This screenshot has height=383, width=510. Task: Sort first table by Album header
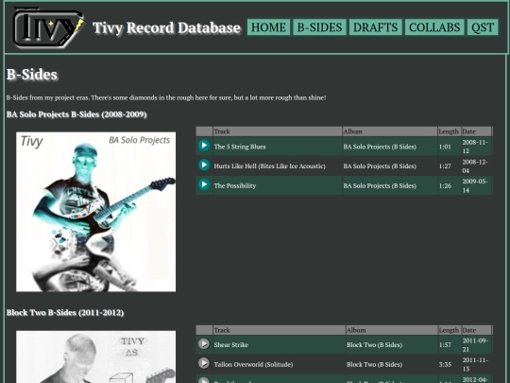coord(390,131)
